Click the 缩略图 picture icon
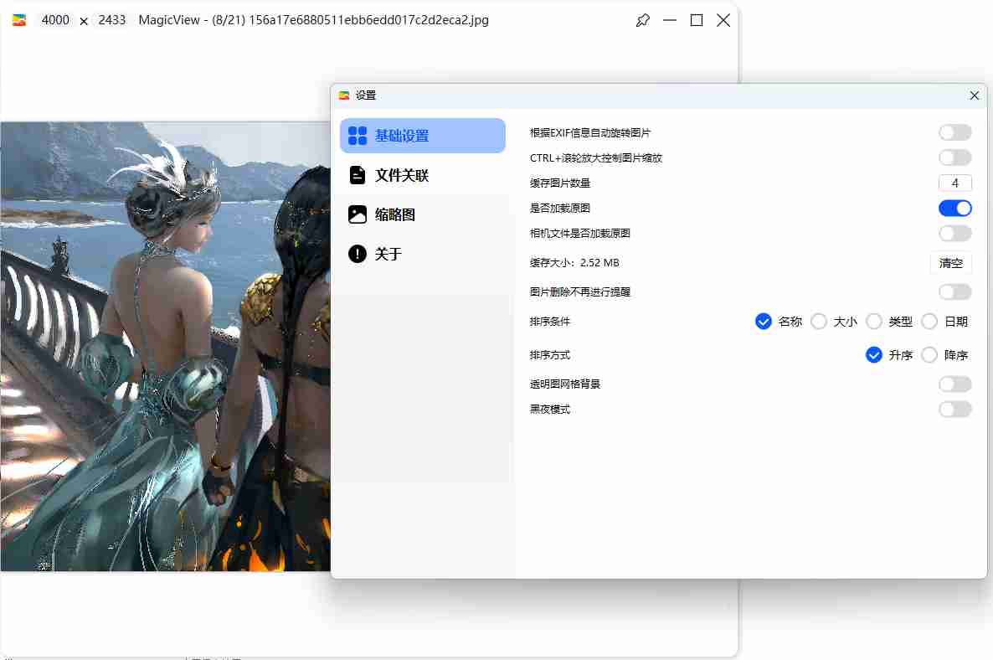The width and height of the screenshot is (993, 660). pos(358,214)
